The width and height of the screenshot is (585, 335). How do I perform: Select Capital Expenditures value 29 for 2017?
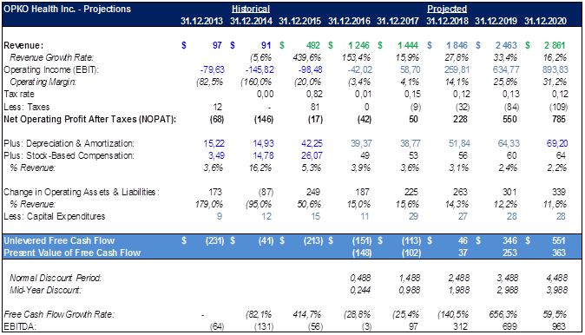click(x=413, y=216)
